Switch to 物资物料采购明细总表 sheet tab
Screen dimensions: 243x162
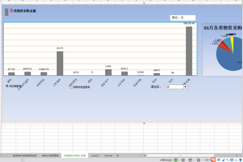24,155
